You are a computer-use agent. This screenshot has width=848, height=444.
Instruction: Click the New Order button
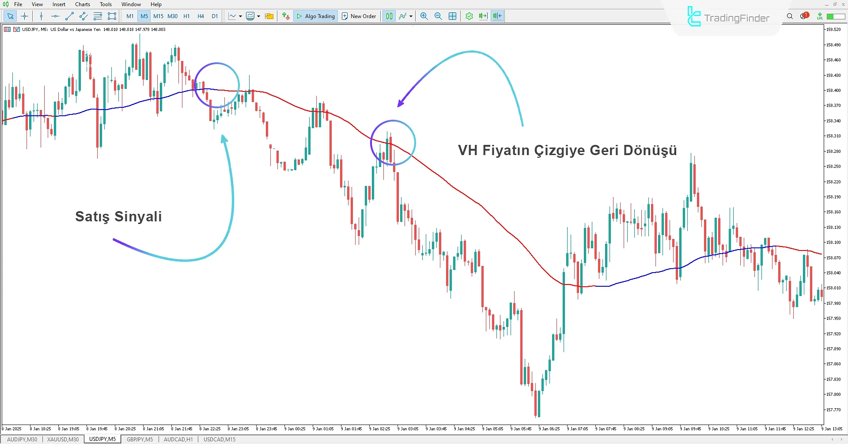[359, 16]
